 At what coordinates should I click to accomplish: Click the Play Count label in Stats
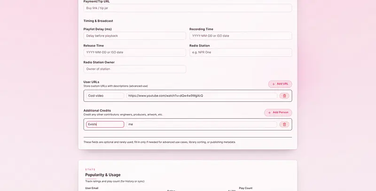click(245, 188)
